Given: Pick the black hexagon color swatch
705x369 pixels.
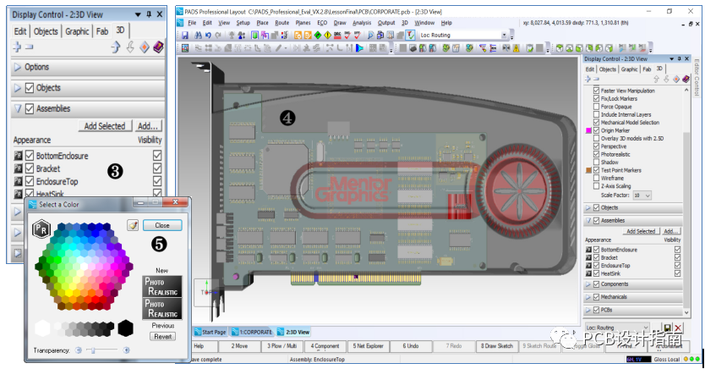Looking at the screenshot, I should [x=125, y=328].
